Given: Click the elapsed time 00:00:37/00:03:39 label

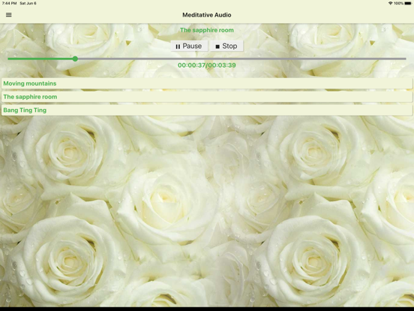Looking at the screenshot, I should coord(207,65).
